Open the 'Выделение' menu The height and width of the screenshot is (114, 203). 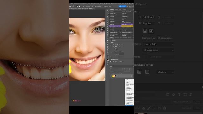[96, 4]
